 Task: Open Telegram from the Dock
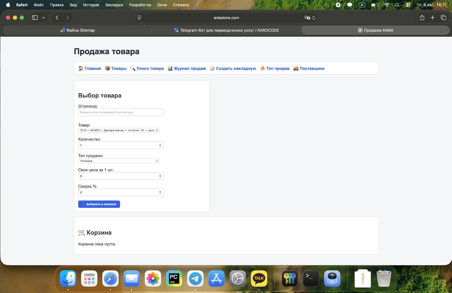pyautogui.click(x=195, y=278)
